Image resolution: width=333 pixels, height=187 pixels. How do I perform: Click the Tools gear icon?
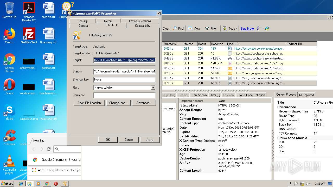tap(225, 29)
